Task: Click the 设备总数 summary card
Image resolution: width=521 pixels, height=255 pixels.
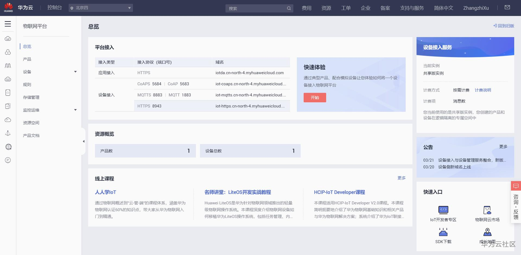Action: 250,151
